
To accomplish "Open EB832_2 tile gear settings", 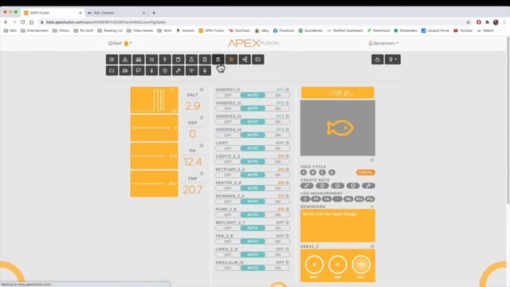I will (x=372, y=246).
